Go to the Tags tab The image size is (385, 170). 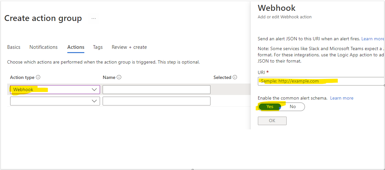(98, 47)
